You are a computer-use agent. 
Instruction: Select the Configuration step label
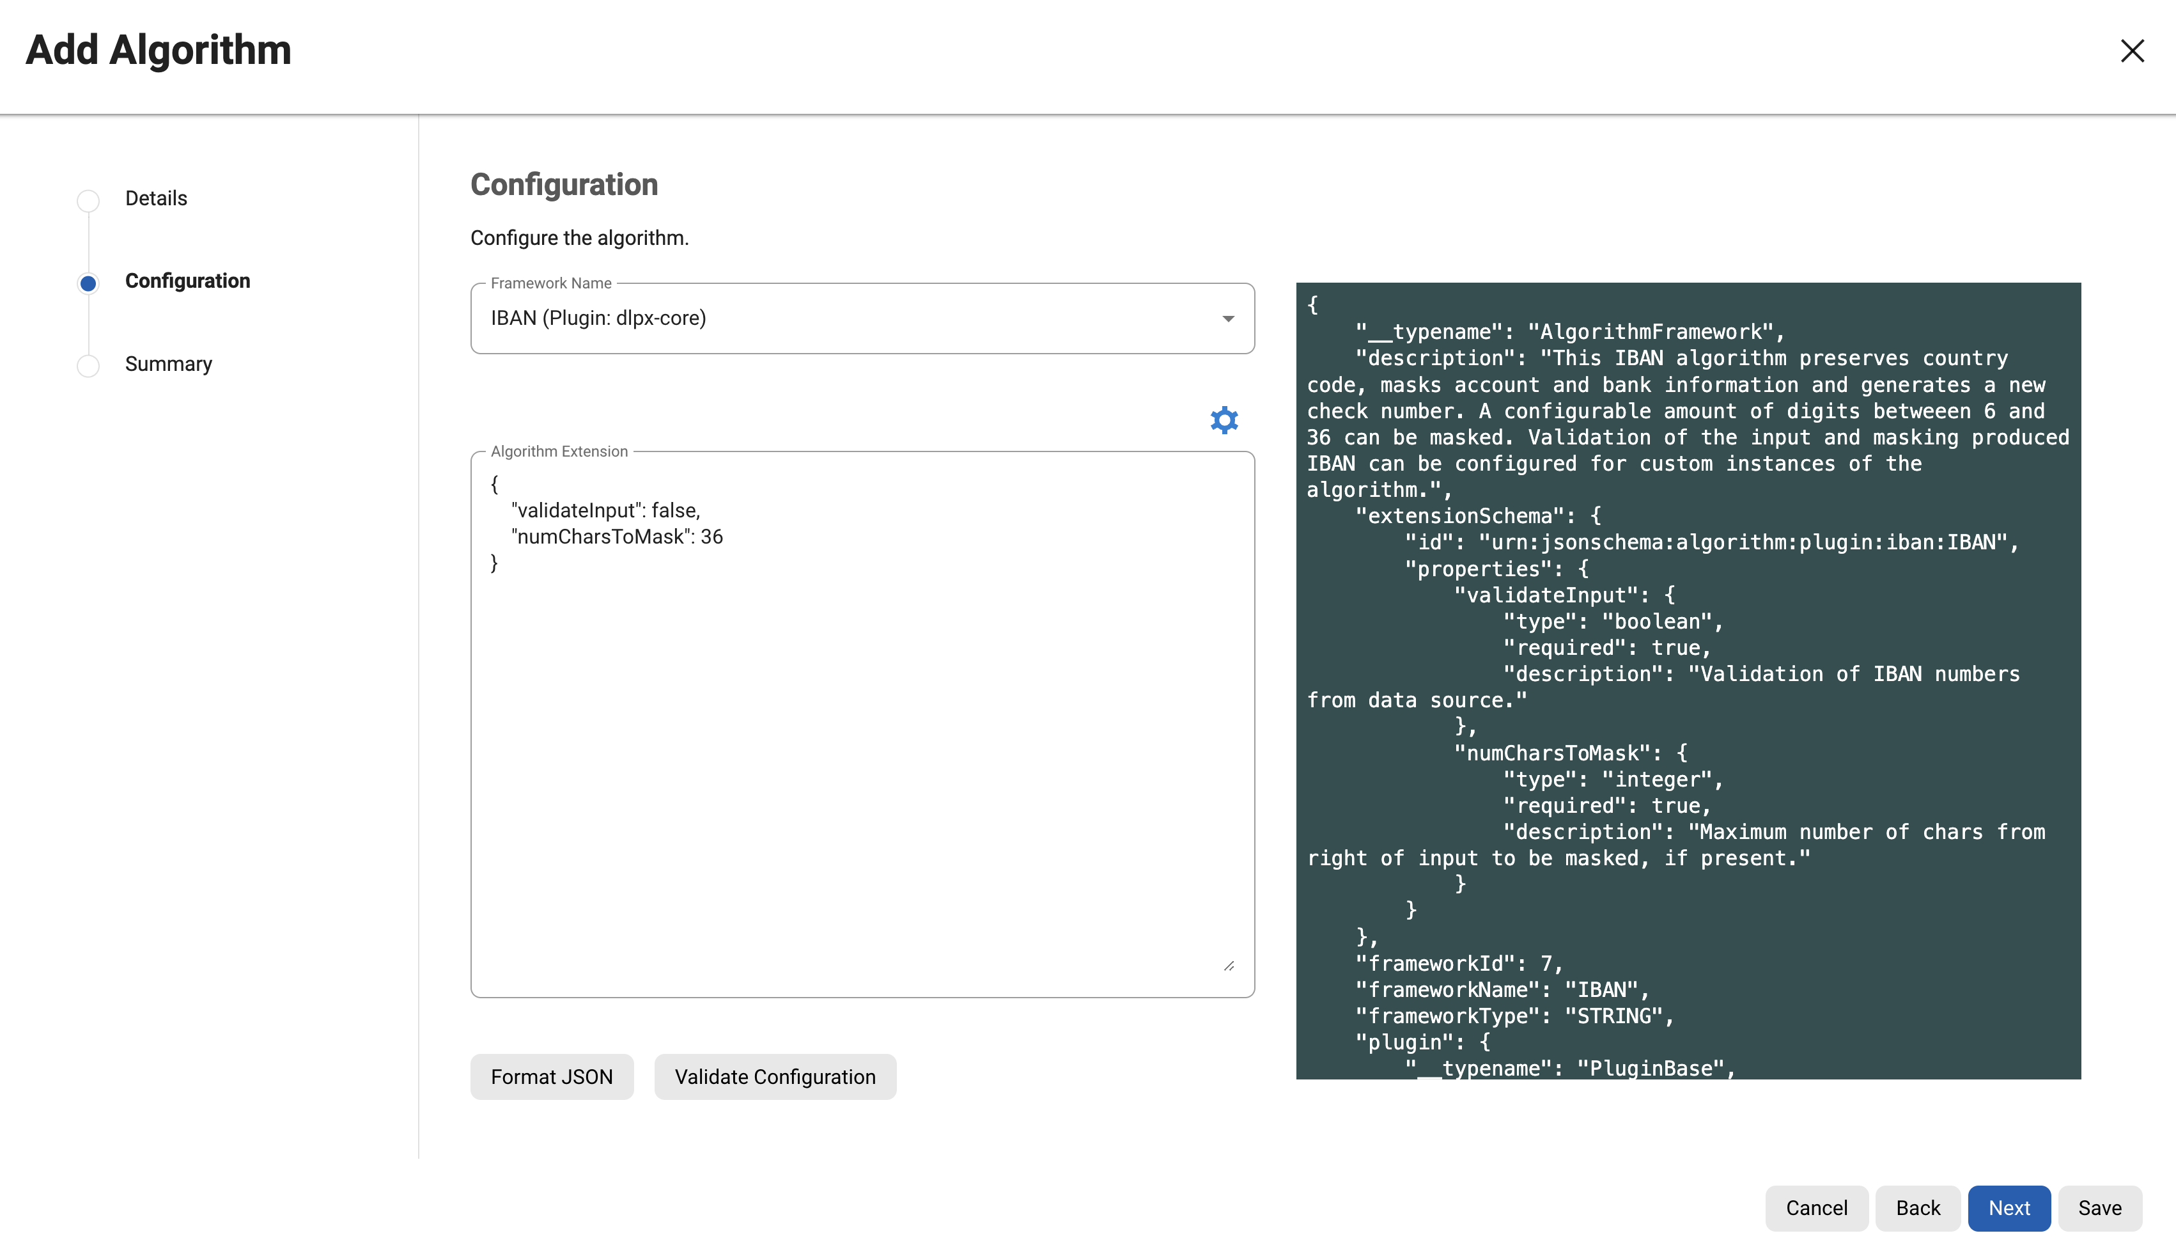(187, 281)
